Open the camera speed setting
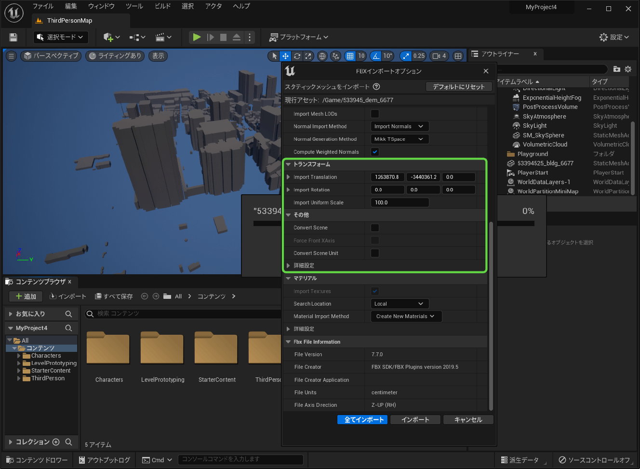 [x=439, y=56]
